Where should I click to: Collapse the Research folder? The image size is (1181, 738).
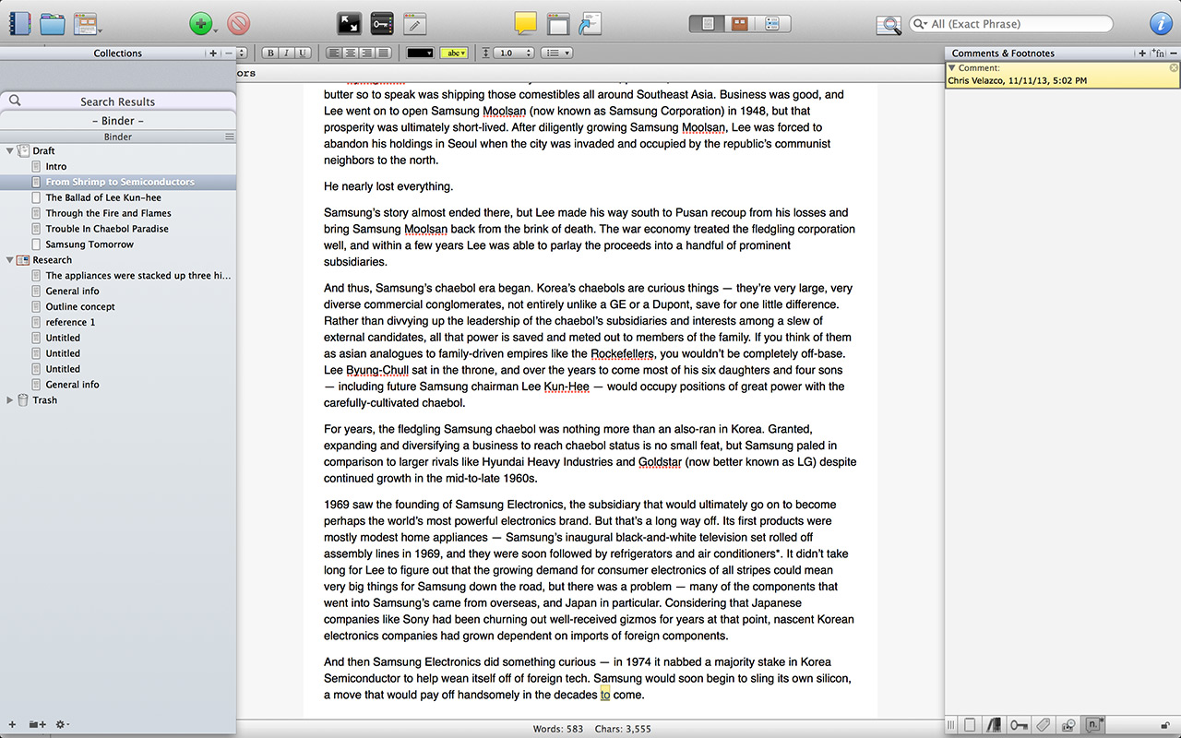pos(10,260)
